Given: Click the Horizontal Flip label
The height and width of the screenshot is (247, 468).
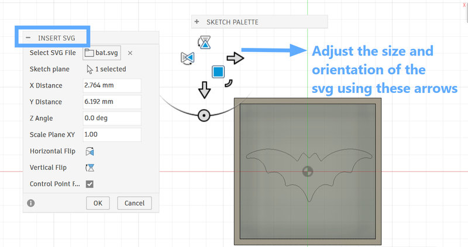Looking at the screenshot, I should click(x=53, y=151).
